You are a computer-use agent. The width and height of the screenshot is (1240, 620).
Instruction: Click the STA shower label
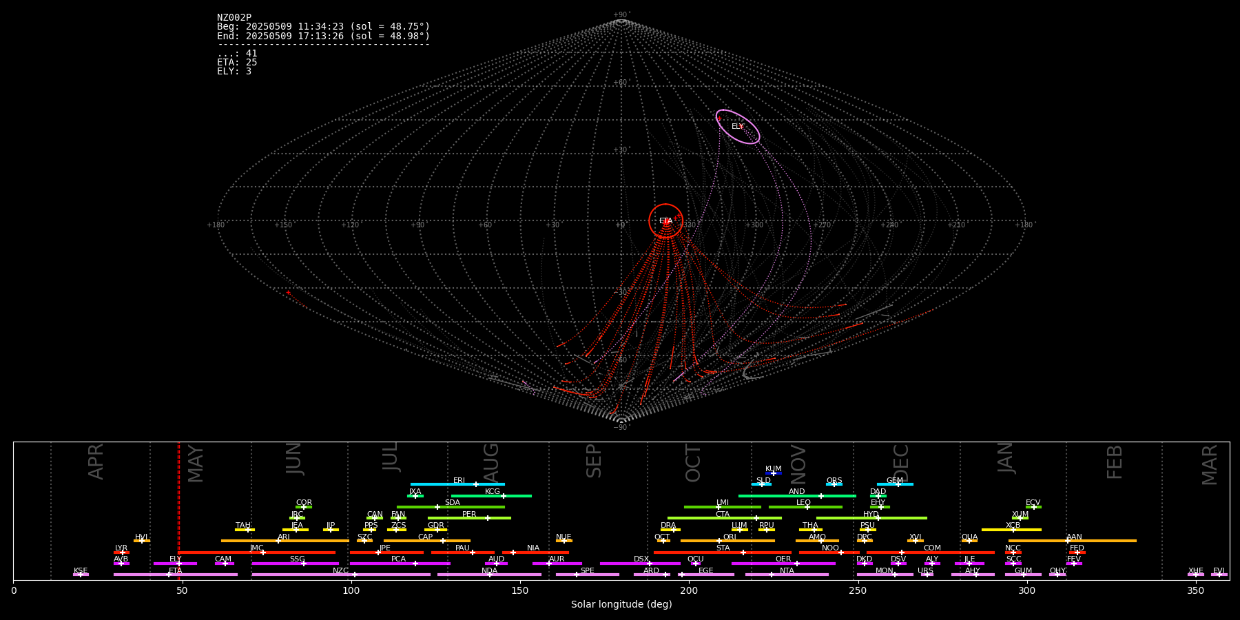pos(723,548)
